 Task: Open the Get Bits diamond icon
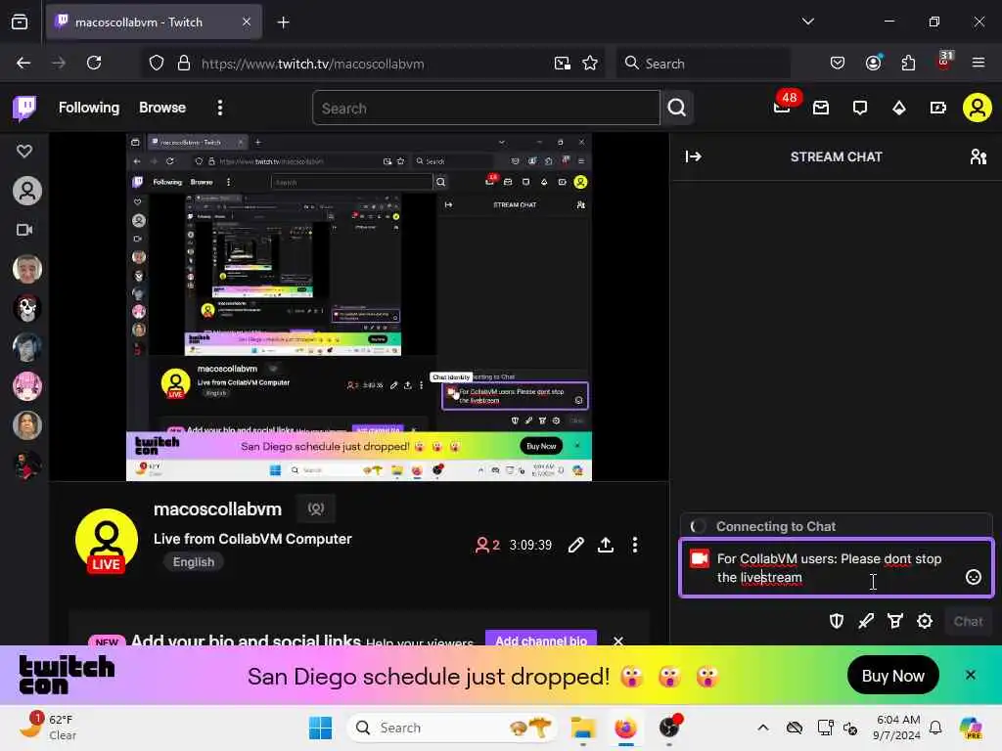tap(899, 108)
